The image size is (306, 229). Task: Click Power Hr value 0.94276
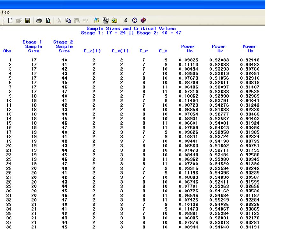[x=219, y=105]
